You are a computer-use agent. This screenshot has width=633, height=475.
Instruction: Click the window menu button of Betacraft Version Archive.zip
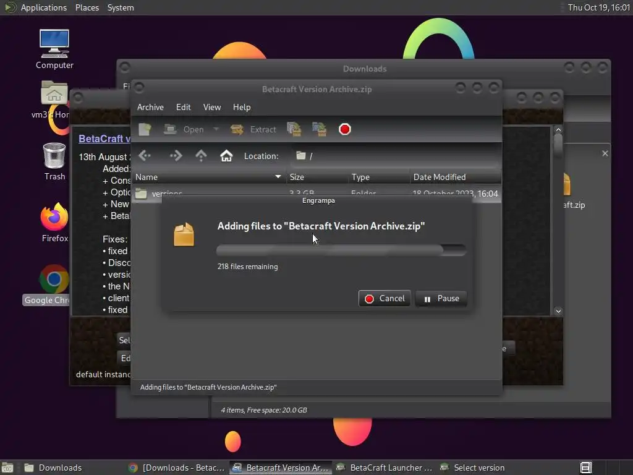[x=139, y=87]
